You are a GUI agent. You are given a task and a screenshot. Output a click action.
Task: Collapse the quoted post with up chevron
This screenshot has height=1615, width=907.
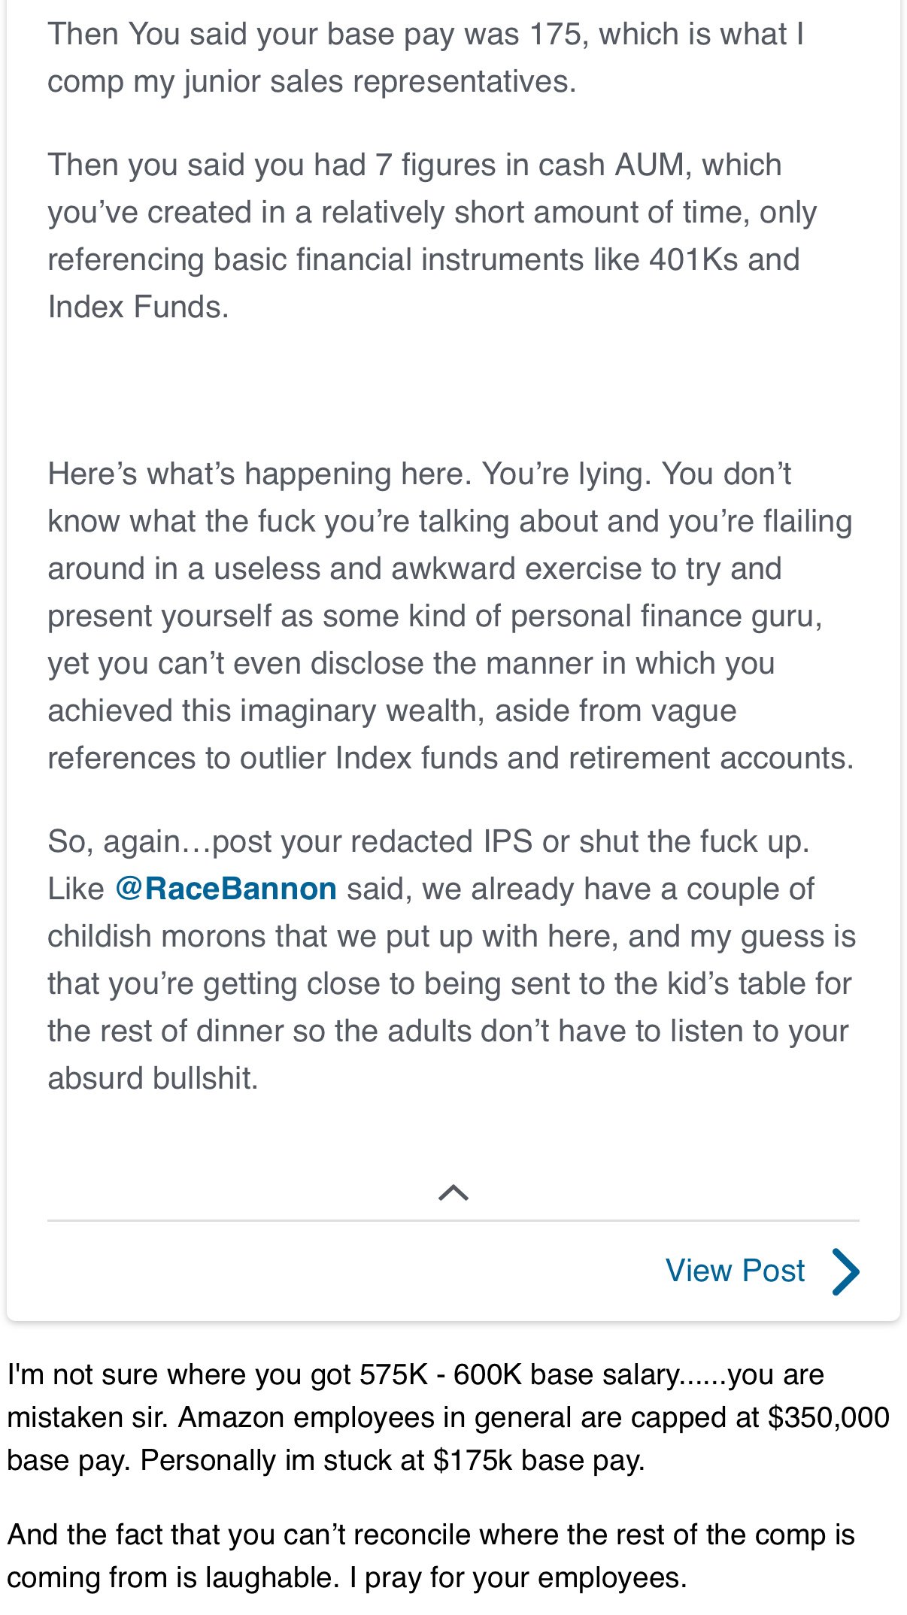click(453, 1192)
